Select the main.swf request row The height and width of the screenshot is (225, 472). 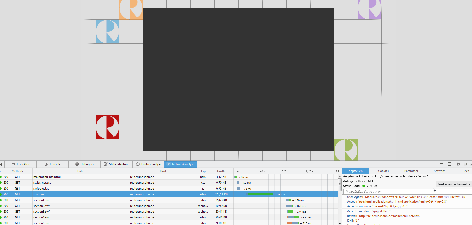coord(169,194)
